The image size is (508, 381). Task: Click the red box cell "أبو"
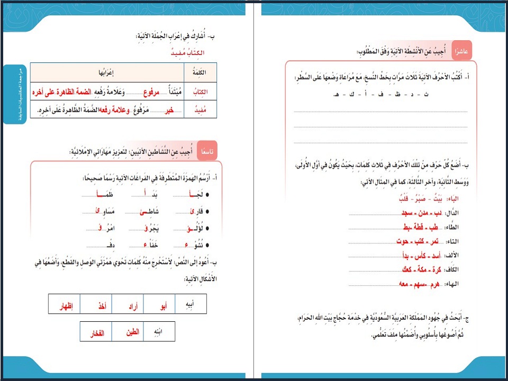pos(159,304)
